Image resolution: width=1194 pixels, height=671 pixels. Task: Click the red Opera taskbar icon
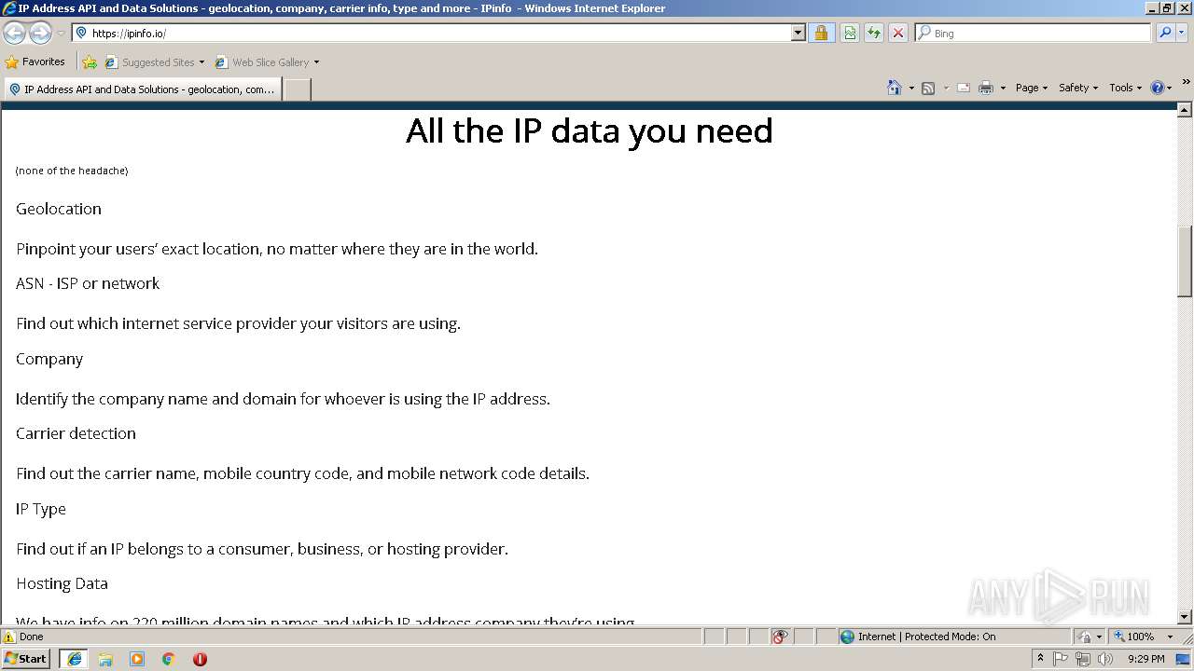tap(200, 659)
